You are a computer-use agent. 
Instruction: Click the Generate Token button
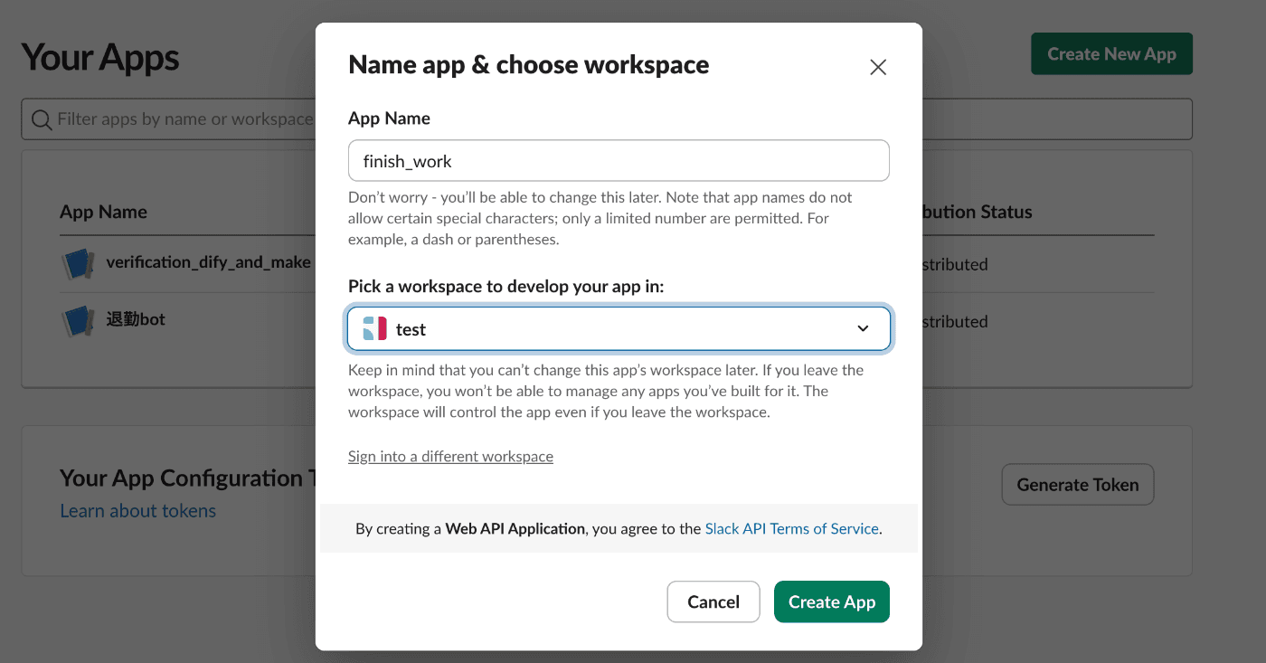click(1078, 485)
